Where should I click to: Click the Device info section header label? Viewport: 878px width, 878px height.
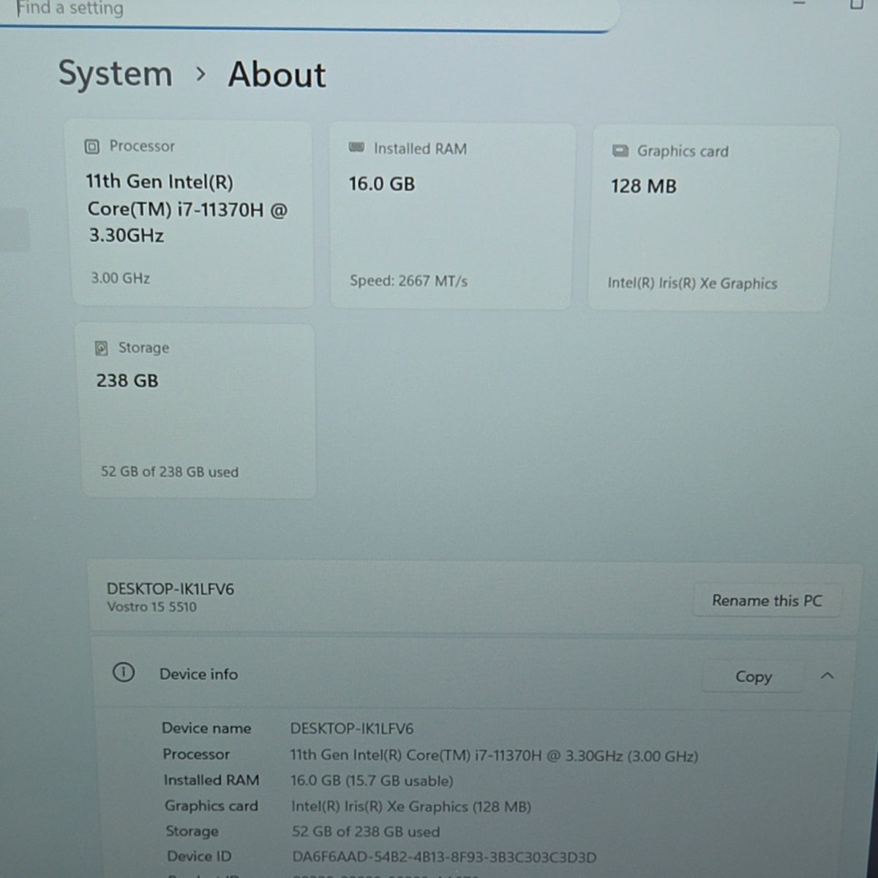[x=198, y=674]
